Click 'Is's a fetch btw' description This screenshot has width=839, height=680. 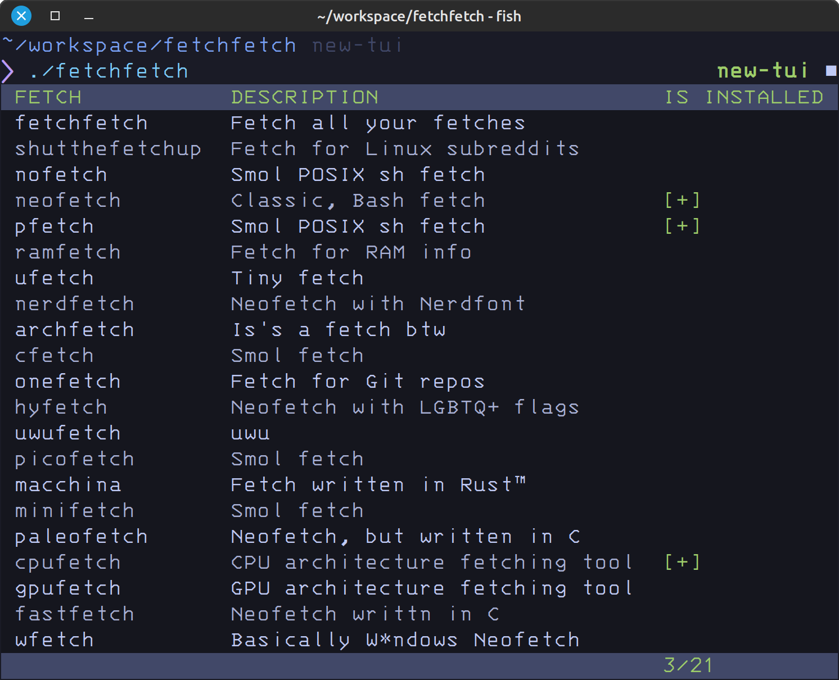coord(339,330)
